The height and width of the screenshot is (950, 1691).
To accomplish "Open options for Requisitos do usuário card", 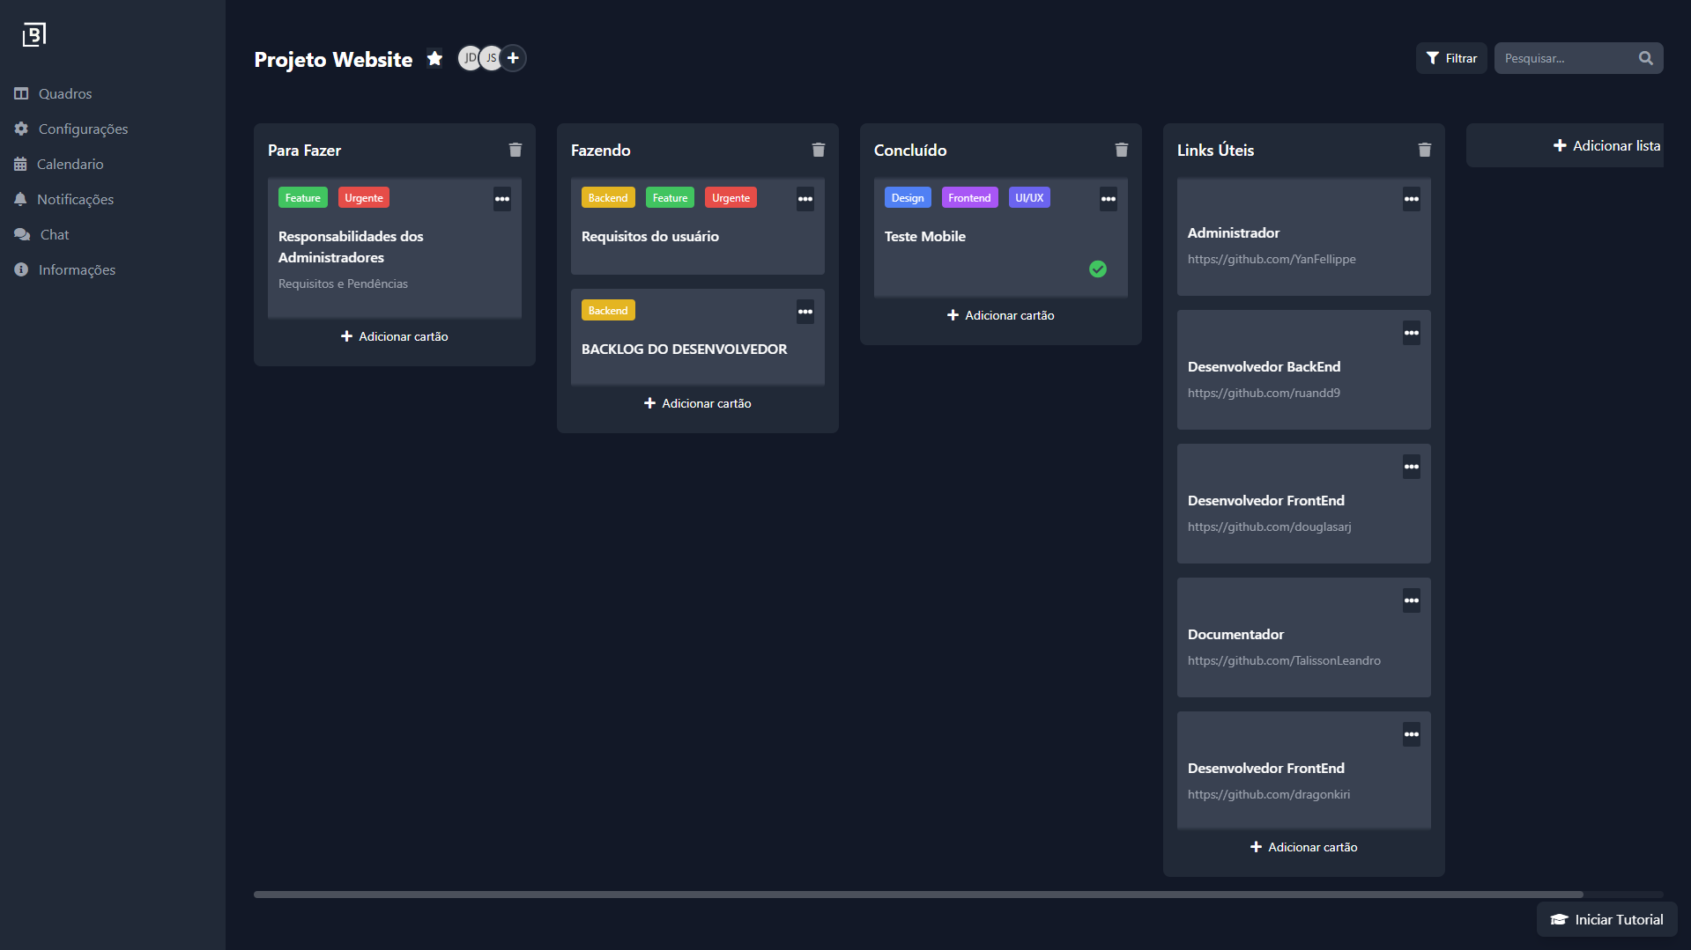I will 805,199.
